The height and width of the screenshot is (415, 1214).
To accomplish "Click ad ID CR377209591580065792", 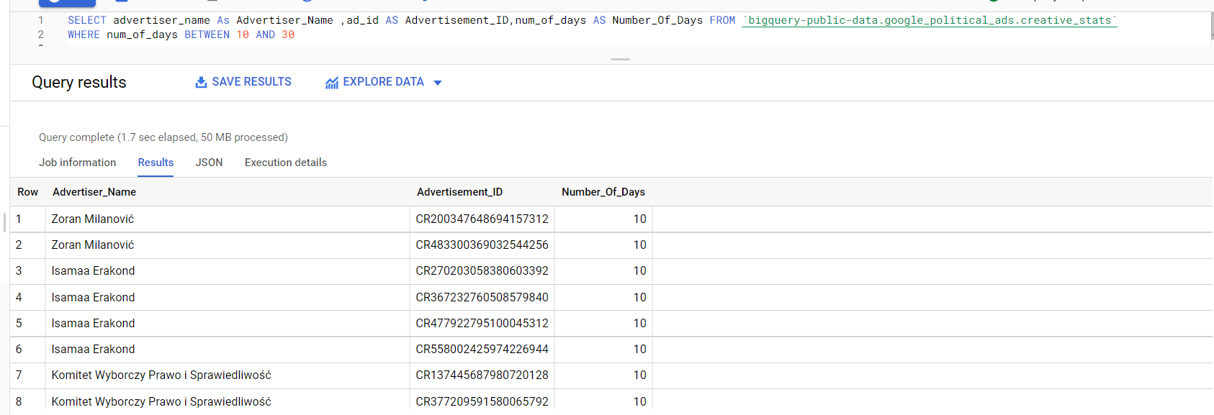I will tap(482, 401).
